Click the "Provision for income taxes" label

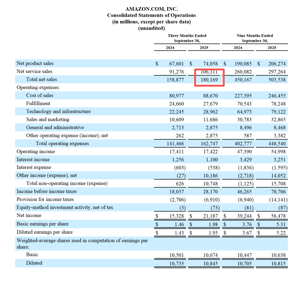pyautogui.click(x=45, y=199)
